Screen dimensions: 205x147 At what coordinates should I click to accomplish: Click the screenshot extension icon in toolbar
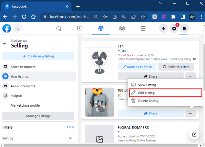pyautogui.click(x=155, y=17)
